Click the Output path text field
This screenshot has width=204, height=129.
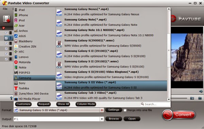tap(57, 119)
